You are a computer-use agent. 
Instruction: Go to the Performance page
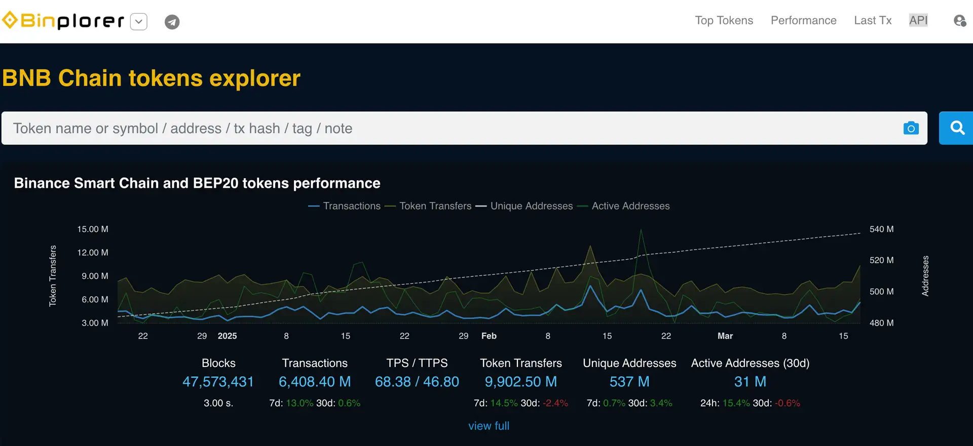click(803, 21)
